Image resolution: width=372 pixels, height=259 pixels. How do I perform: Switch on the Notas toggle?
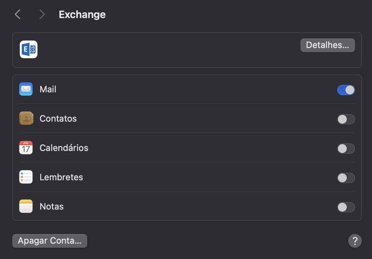point(346,207)
